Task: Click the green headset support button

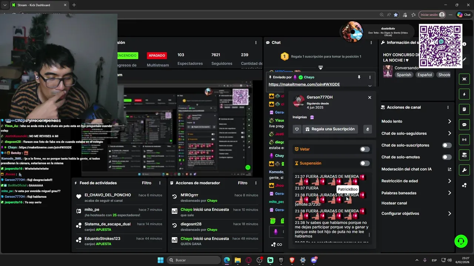Action: point(461,241)
